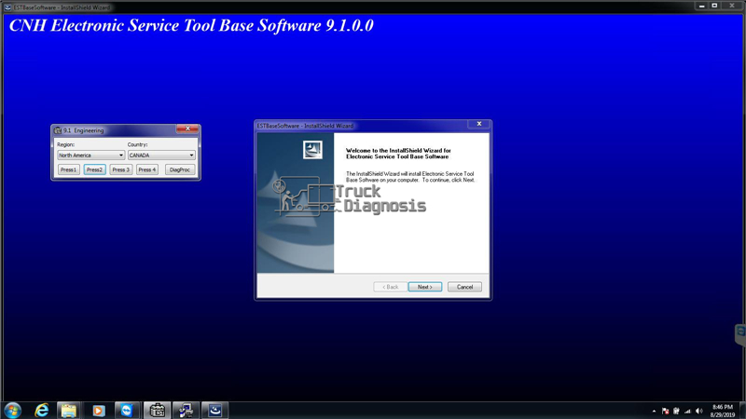This screenshot has width=746, height=419.
Task: Switch to the InstallShield setup taskbar icon
Action: (215, 410)
